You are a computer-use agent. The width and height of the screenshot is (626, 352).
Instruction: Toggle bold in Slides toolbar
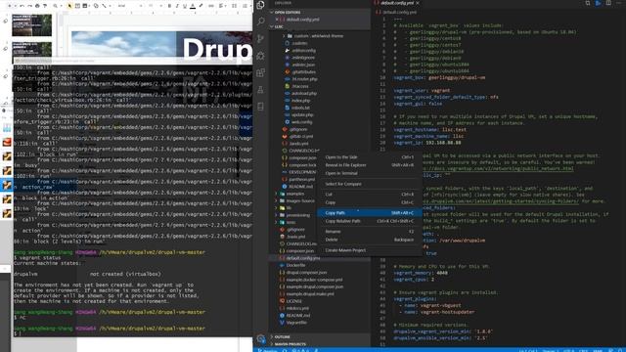(x=169, y=6)
